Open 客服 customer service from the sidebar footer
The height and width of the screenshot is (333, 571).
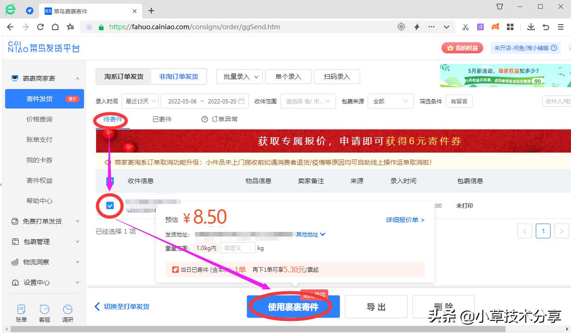point(44,312)
